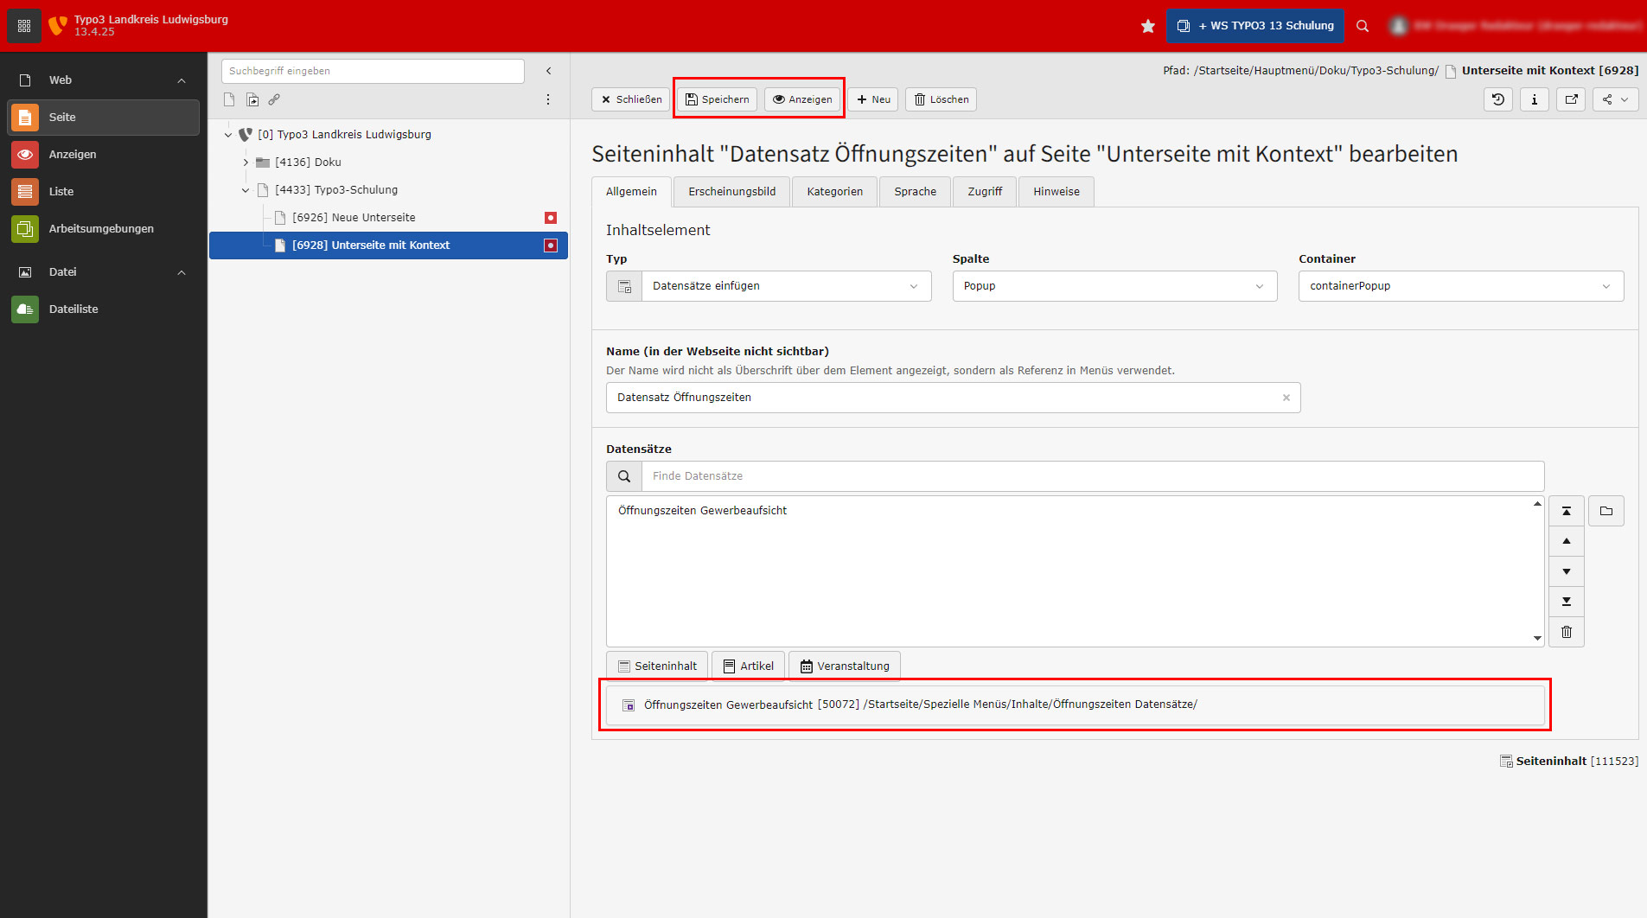1647x918 pixels.
Task: Click the Veranstaltung button
Action: point(844,666)
